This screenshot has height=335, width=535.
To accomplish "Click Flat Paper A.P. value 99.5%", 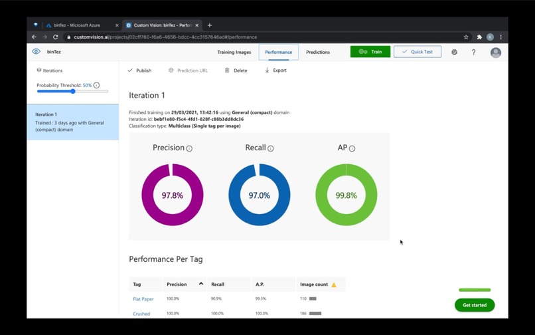I will point(260,298).
